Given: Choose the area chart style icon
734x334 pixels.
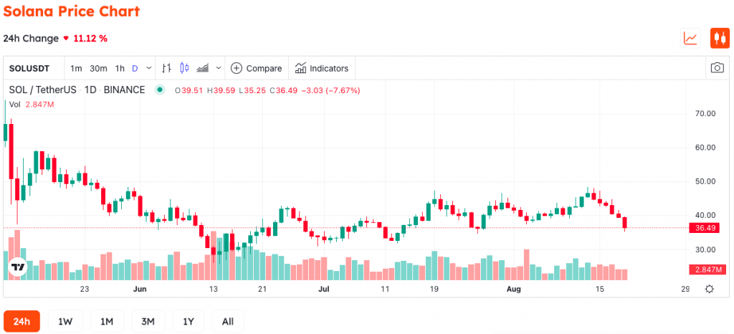Looking at the screenshot, I should pyautogui.click(x=203, y=68).
